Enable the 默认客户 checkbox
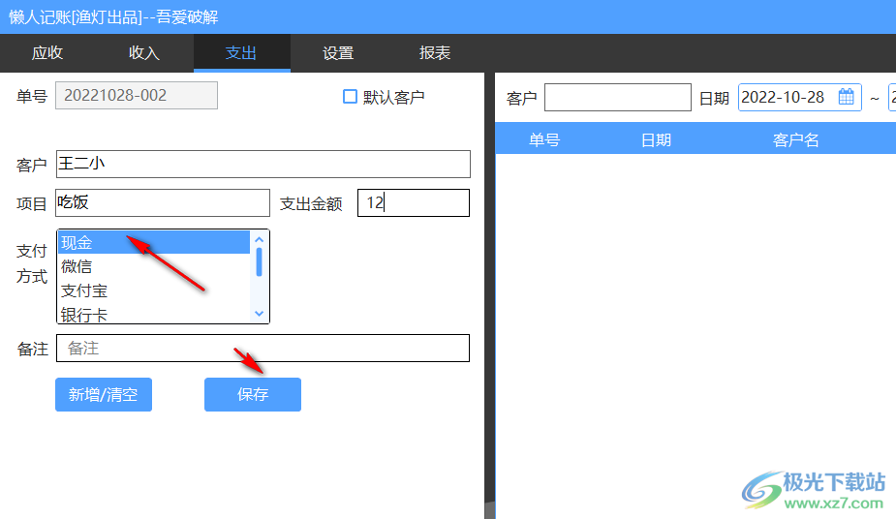The width and height of the screenshot is (896, 519). 350,97
